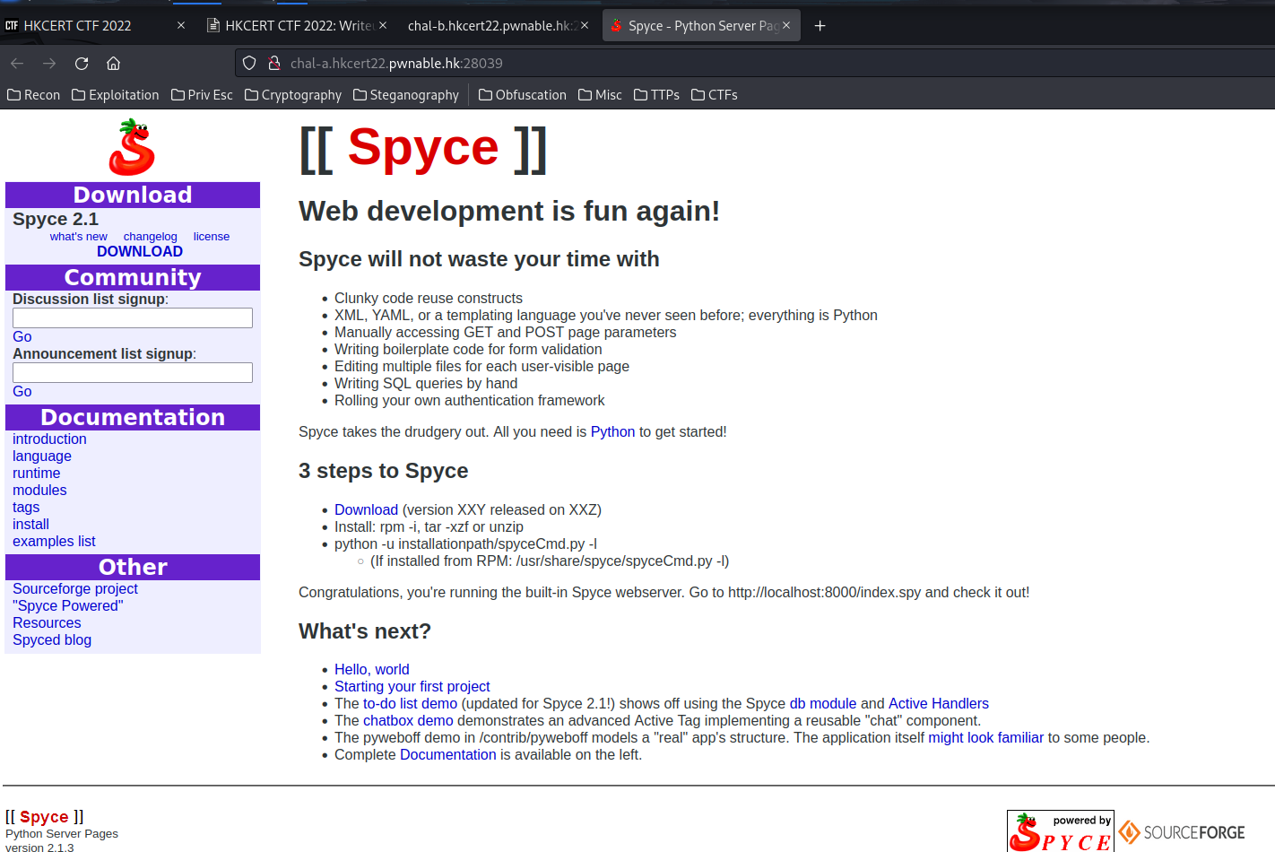The height and width of the screenshot is (852, 1275).
Task: Open the examples list link
Action: [54, 542]
